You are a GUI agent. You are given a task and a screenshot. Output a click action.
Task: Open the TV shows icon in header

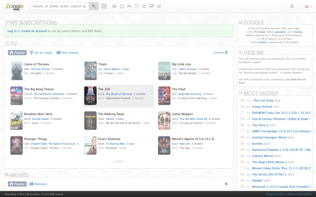coord(121,6)
